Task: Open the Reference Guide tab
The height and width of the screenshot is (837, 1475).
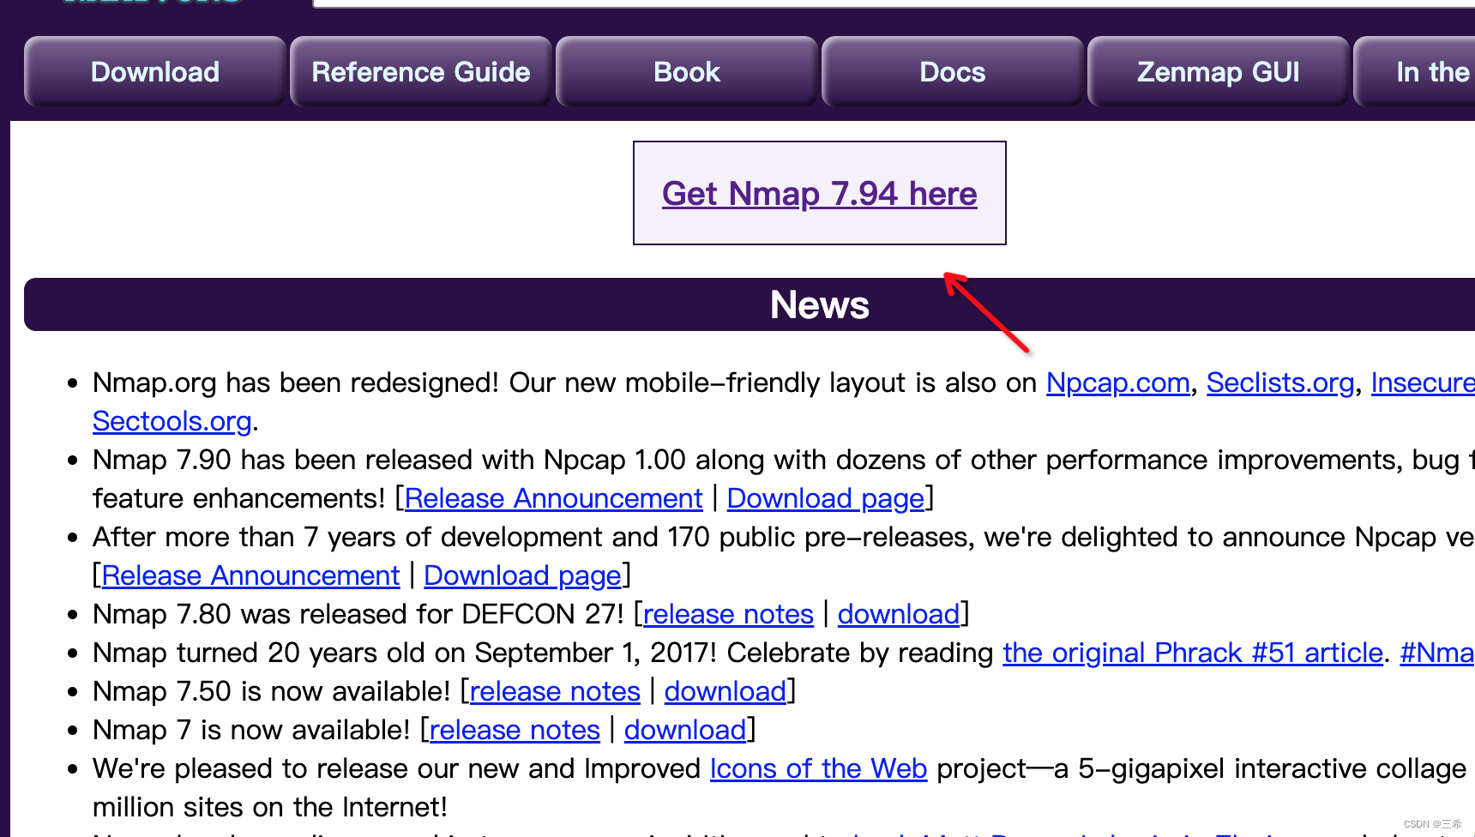Action: tap(421, 72)
